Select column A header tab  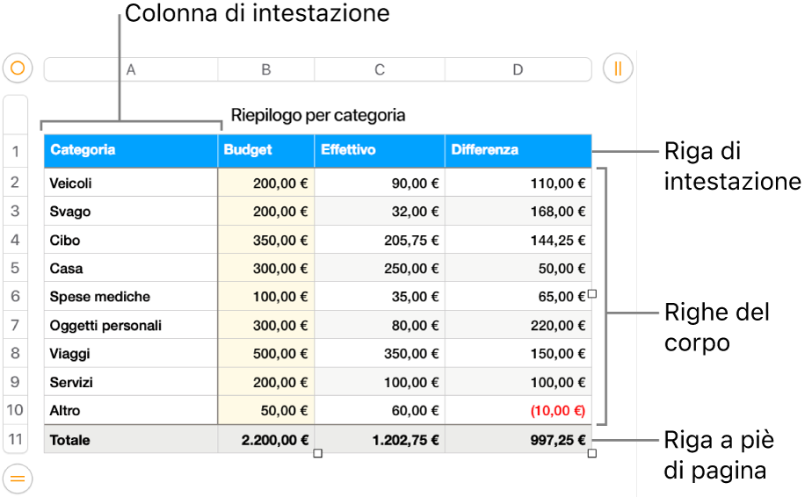click(131, 69)
